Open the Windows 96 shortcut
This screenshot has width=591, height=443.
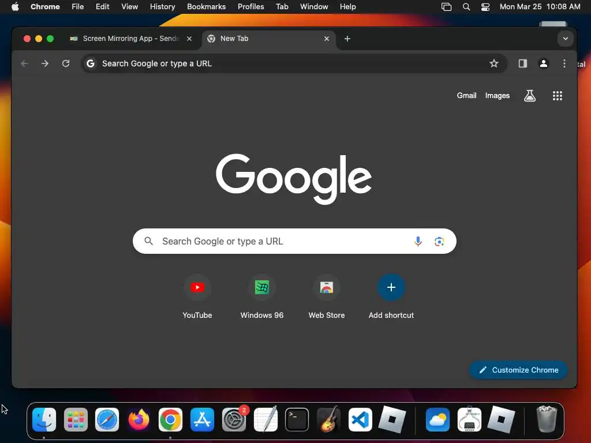[262, 296]
